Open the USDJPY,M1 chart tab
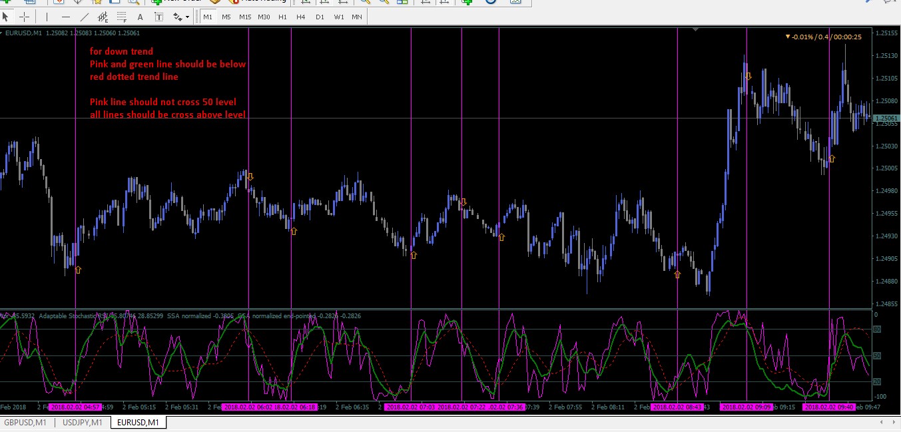The width and height of the screenshot is (901, 432). [x=82, y=422]
